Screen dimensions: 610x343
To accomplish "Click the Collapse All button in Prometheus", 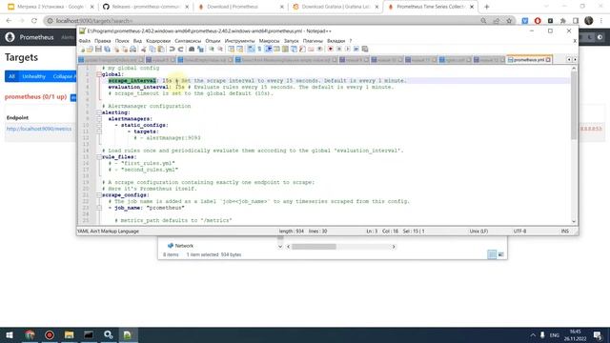I will tap(64, 76).
